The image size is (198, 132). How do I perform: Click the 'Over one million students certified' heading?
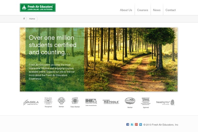pos(52,45)
